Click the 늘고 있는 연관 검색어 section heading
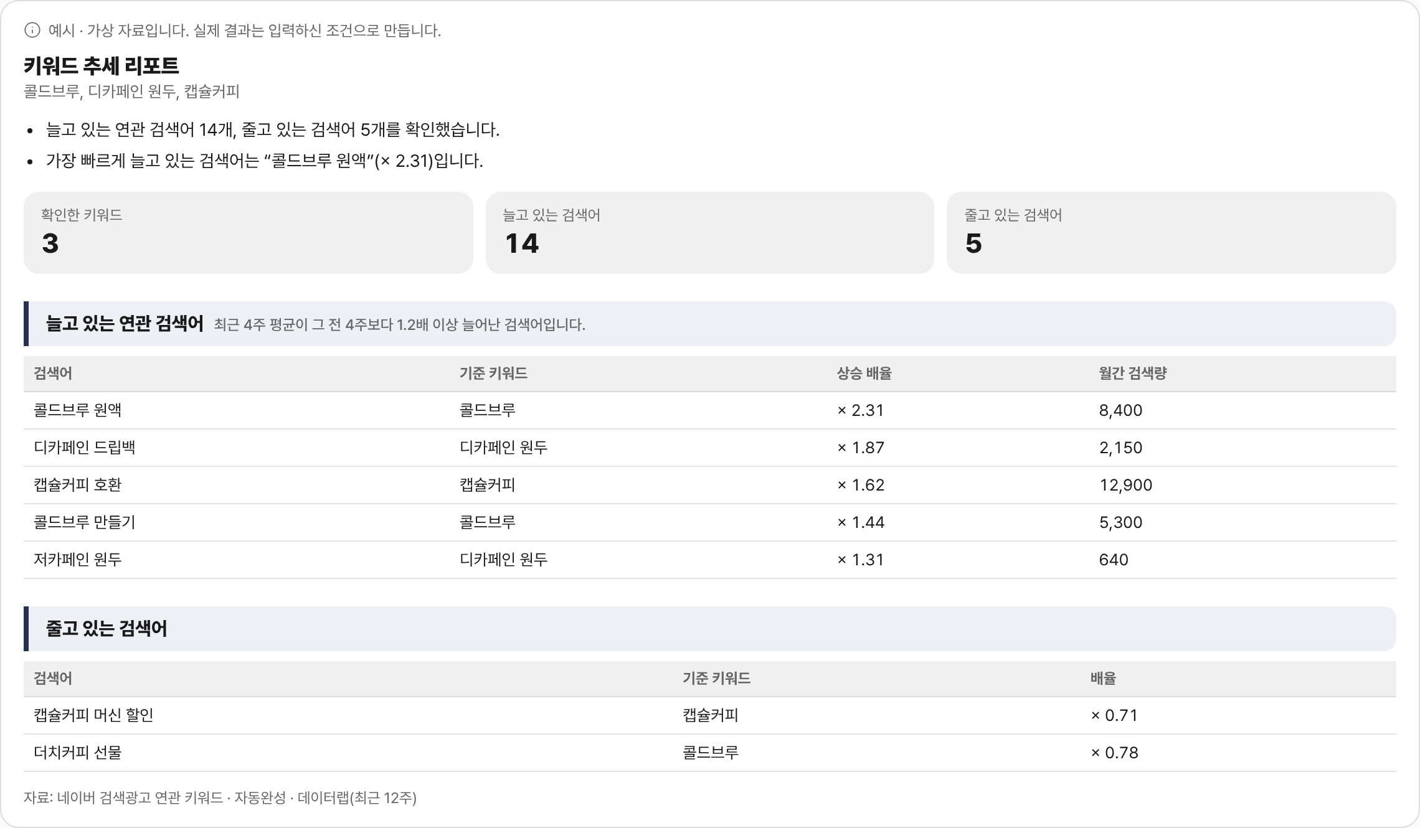 pos(125,324)
